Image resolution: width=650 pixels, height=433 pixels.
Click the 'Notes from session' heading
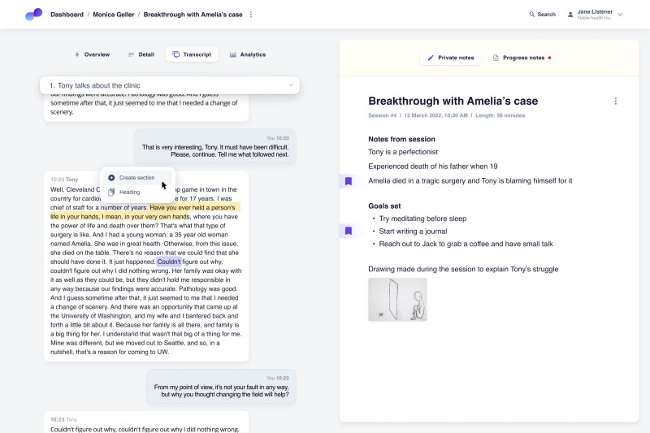click(x=401, y=139)
